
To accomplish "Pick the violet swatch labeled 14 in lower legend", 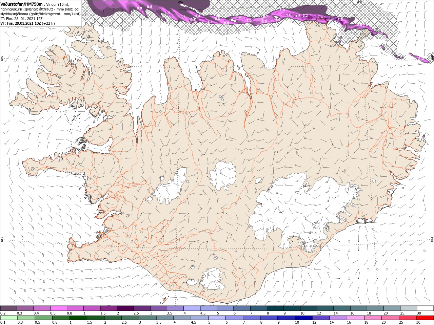I will pyautogui.click(x=338, y=318).
